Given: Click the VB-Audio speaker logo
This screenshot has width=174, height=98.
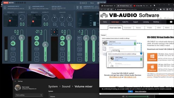Looking at the screenshot, I should [104, 15].
